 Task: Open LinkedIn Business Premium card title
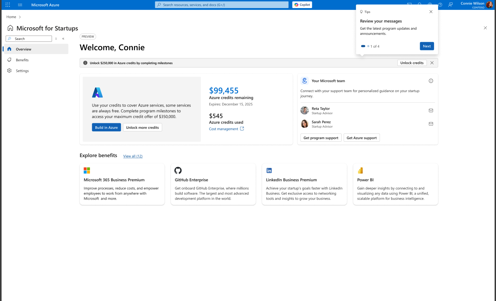click(291, 180)
